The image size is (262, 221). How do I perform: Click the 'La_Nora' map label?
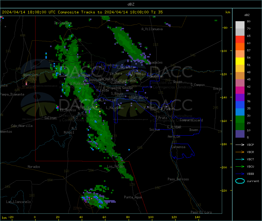(x=116, y=73)
